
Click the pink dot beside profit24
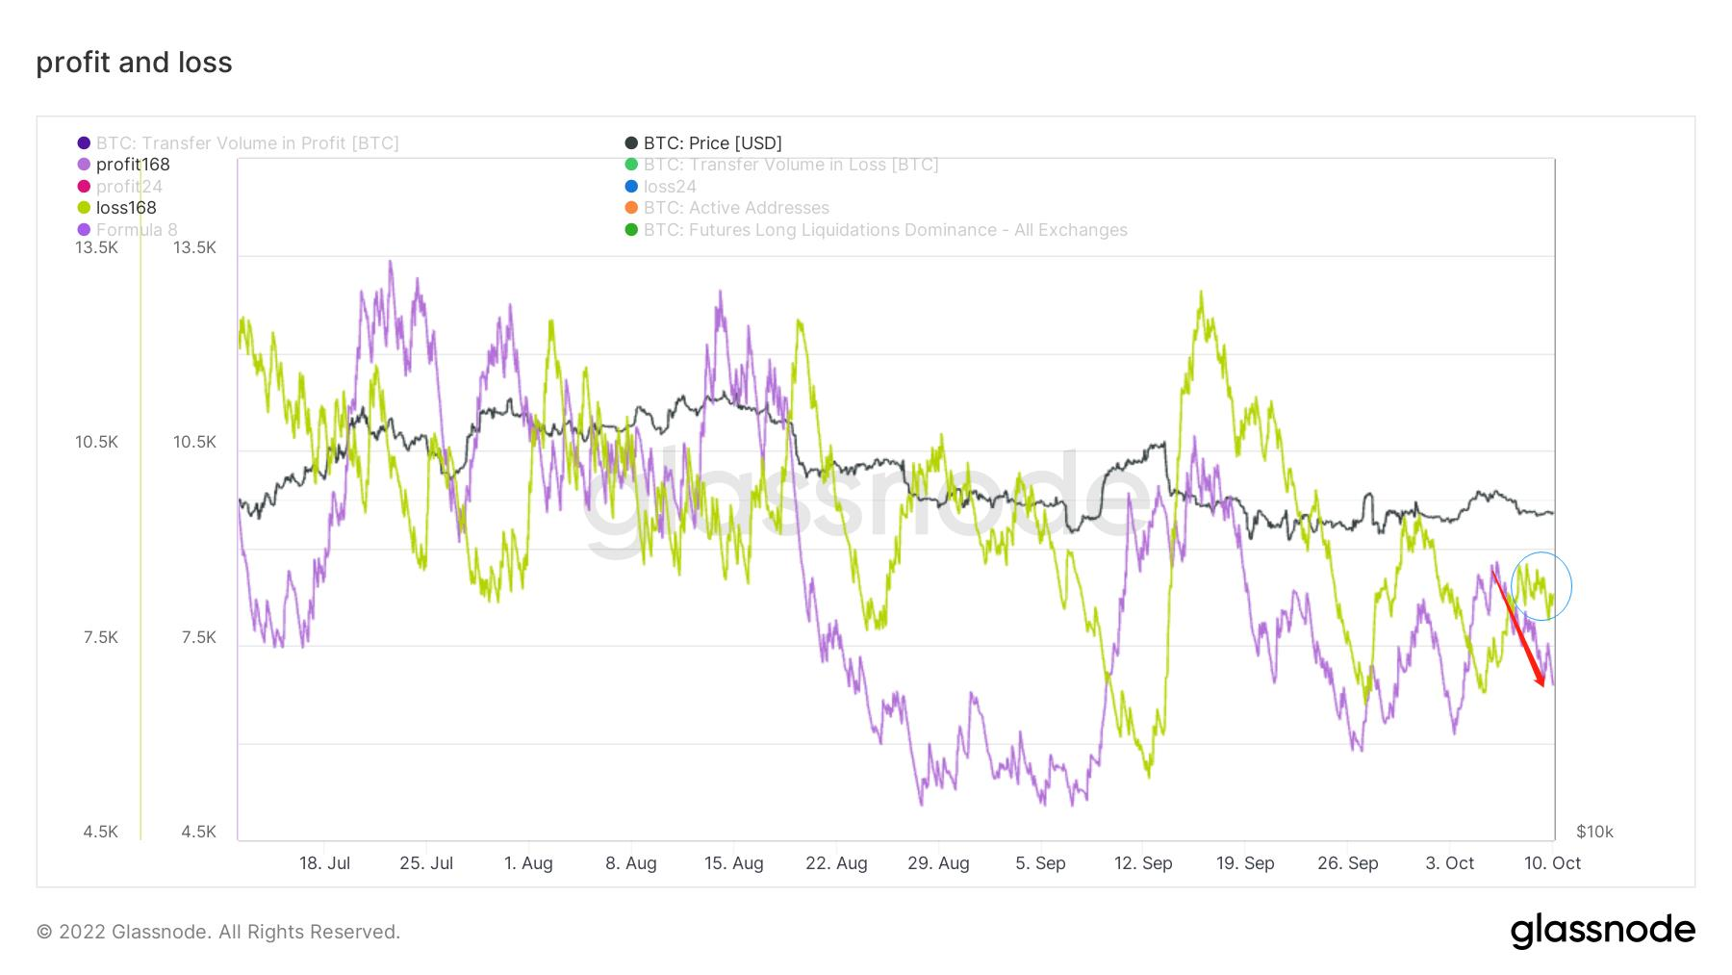(x=84, y=187)
